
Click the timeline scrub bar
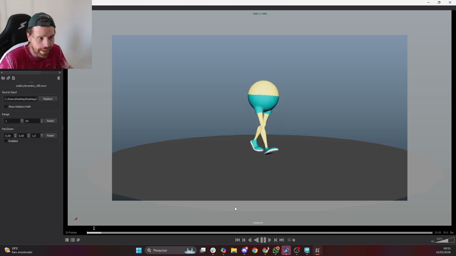coord(260,233)
